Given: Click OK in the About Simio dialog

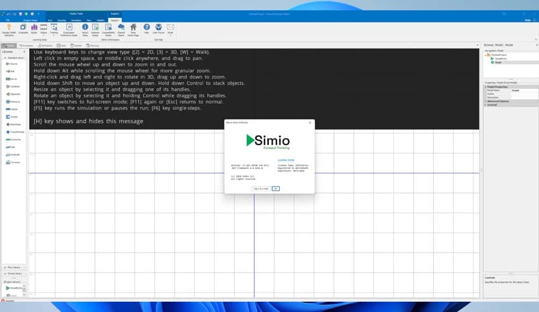Looking at the screenshot, I should pyautogui.click(x=276, y=189).
